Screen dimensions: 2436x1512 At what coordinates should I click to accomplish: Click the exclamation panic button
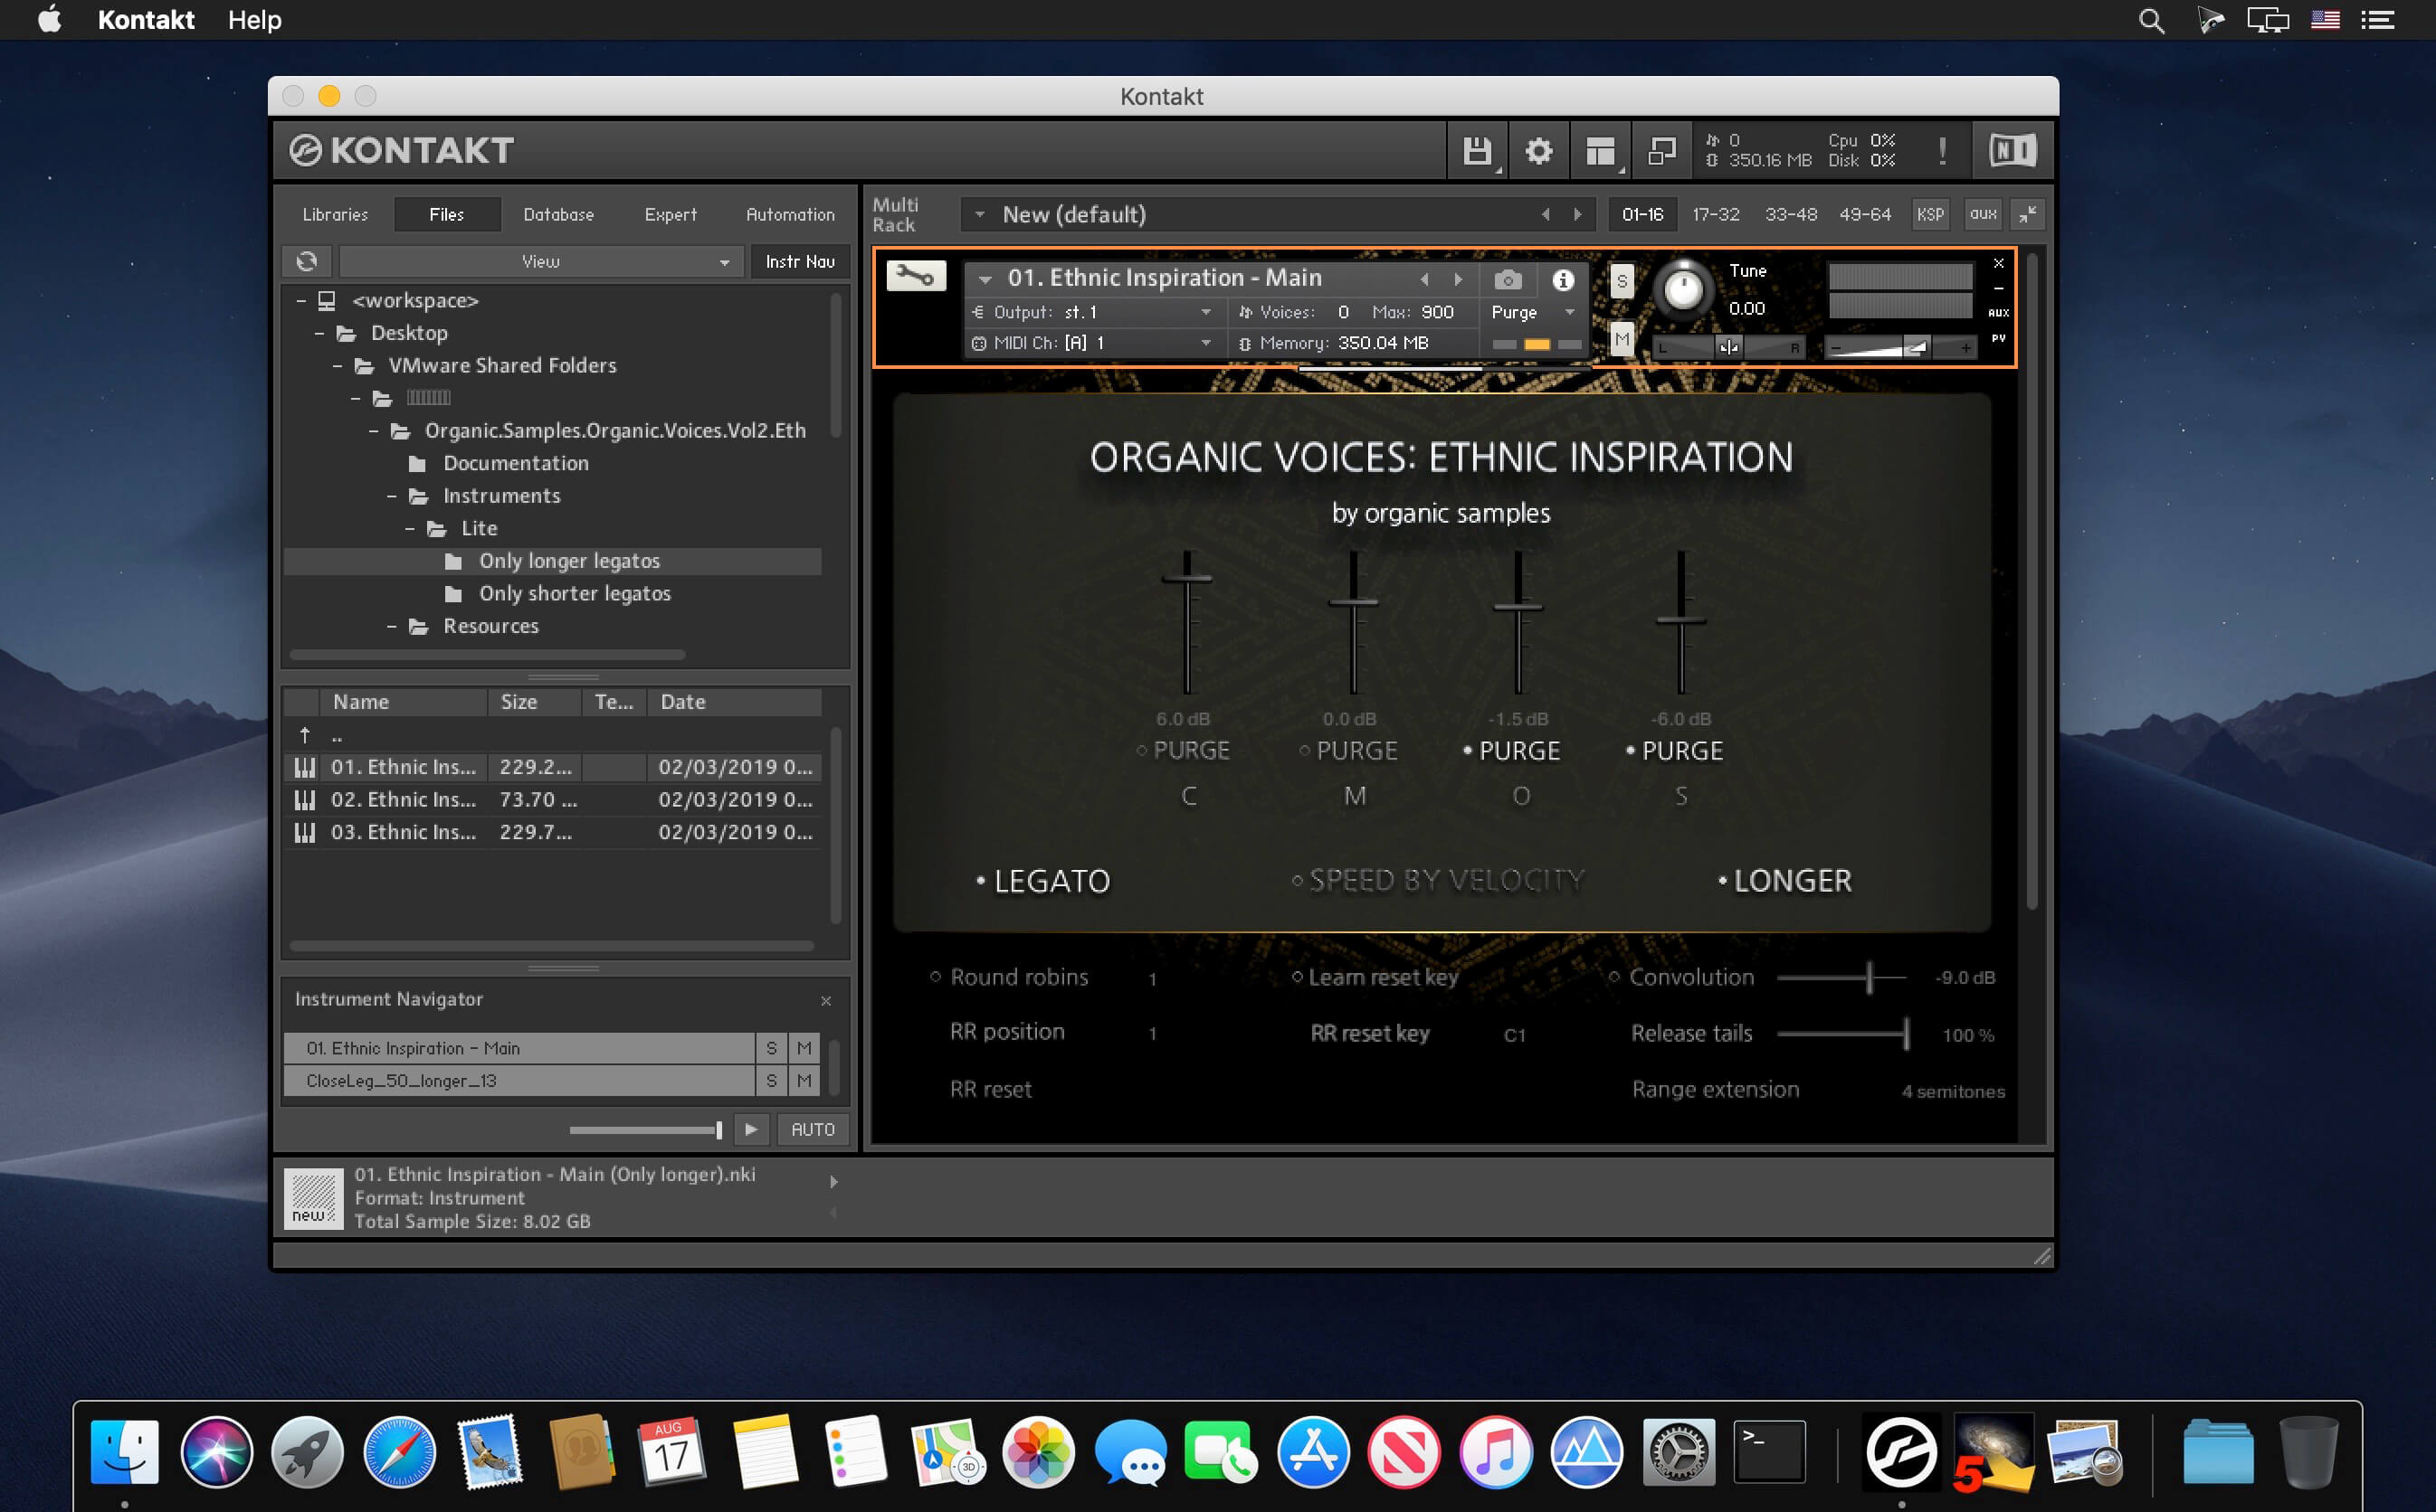pos(1942,151)
